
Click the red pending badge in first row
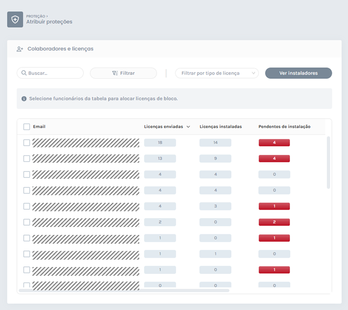click(x=274, y=143)
